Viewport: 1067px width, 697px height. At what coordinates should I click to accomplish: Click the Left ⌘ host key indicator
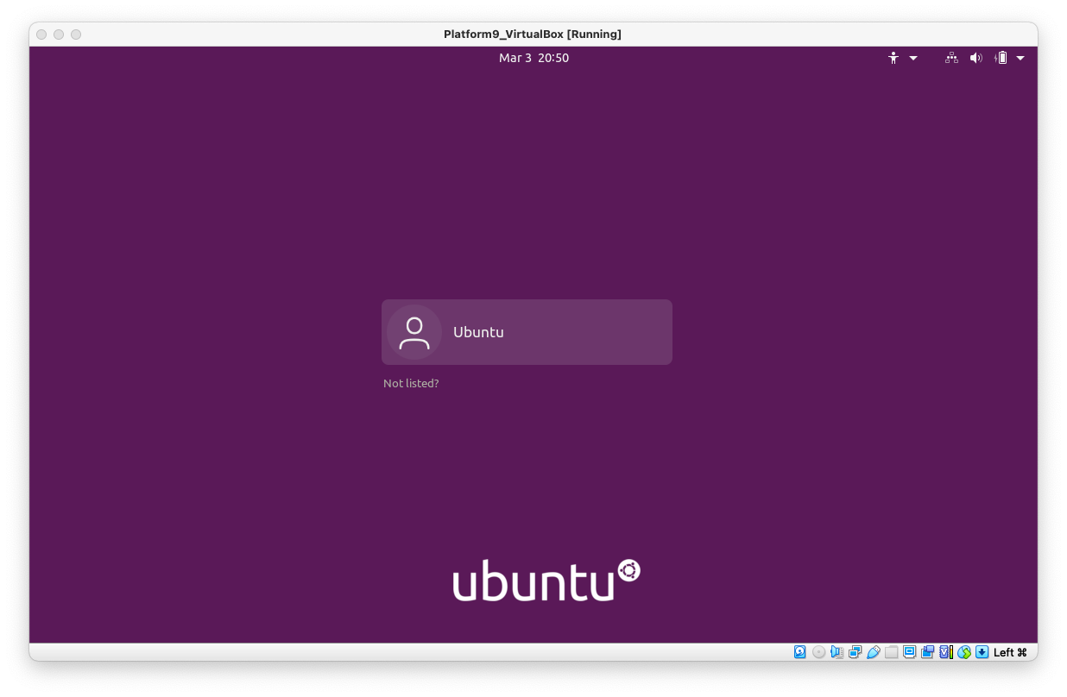click(x=1010, y=652)
